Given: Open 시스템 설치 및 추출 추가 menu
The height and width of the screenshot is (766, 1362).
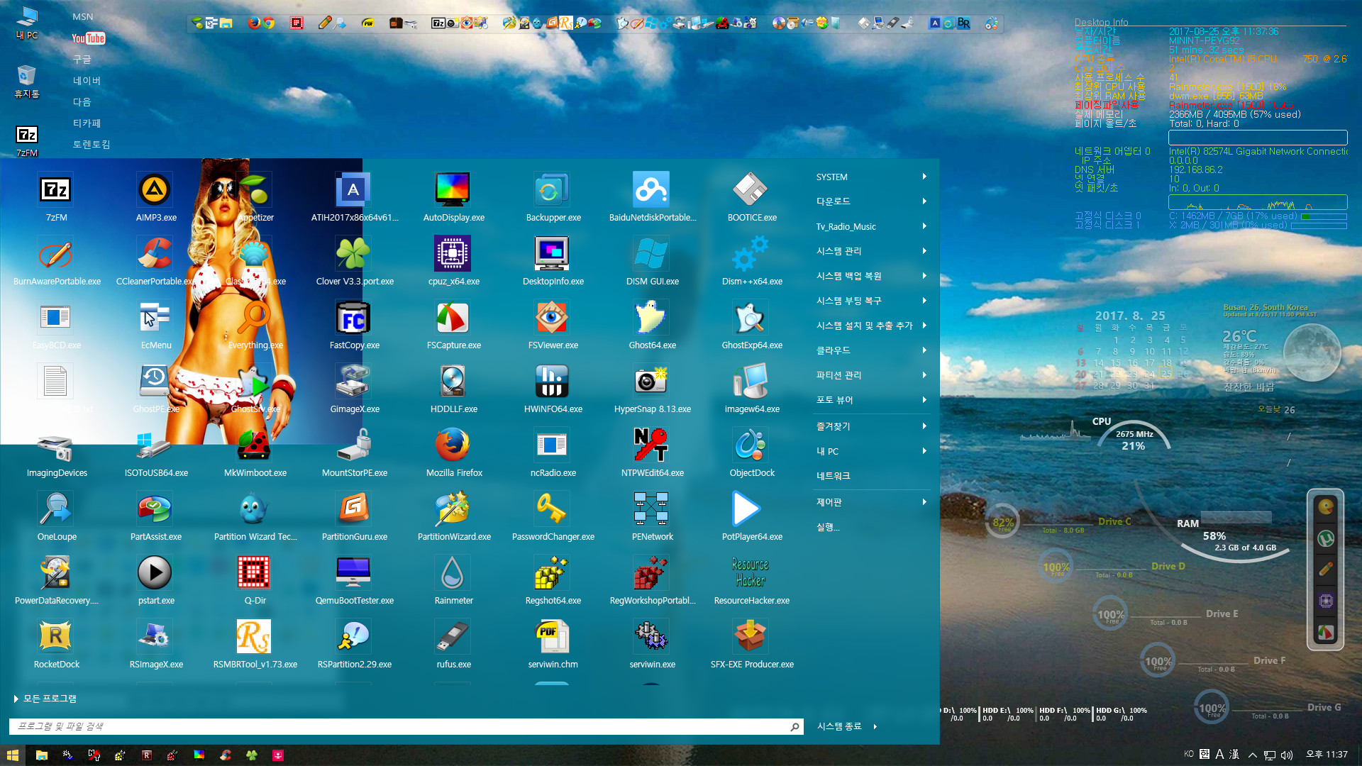Looking at the screenshot, I should click(871, 326).
